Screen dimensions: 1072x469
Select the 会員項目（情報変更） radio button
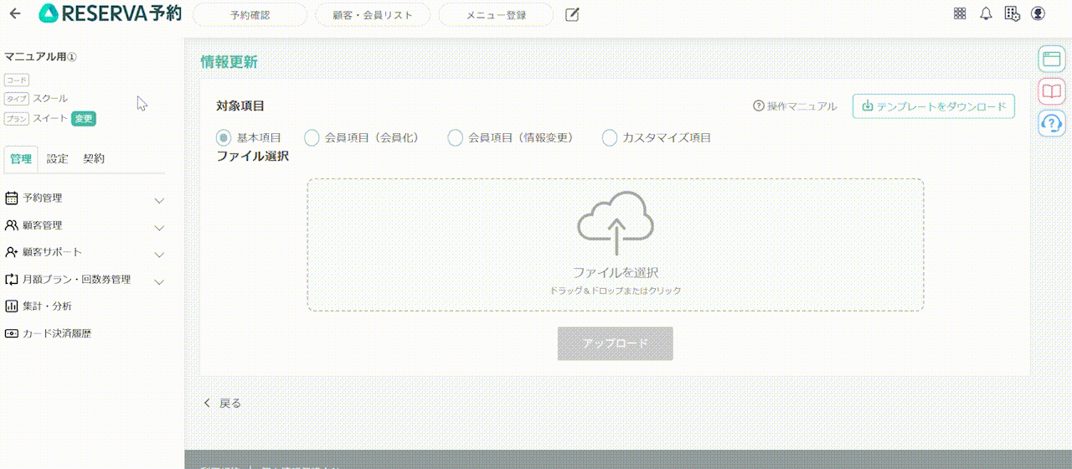(x=455, y=137)
